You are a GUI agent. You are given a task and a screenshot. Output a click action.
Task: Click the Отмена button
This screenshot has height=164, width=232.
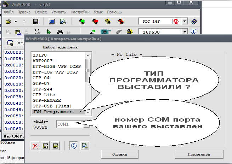coord(119,154)
